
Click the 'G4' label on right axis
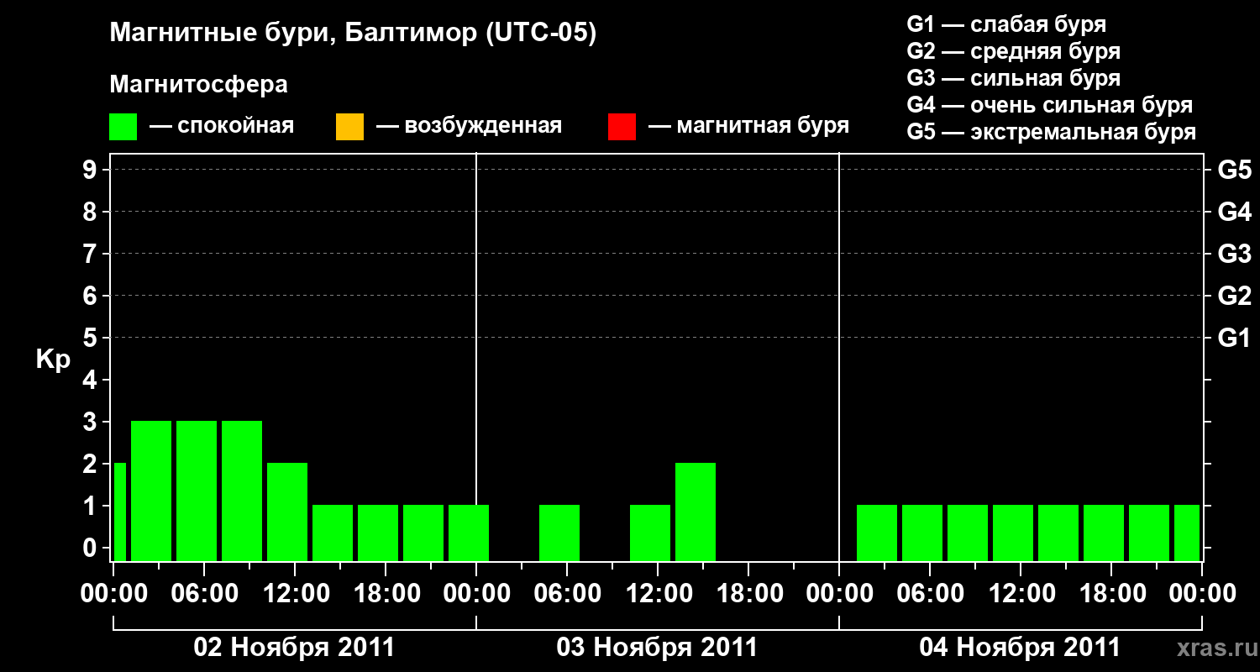pyautogui.click(x=1234, y=213)
